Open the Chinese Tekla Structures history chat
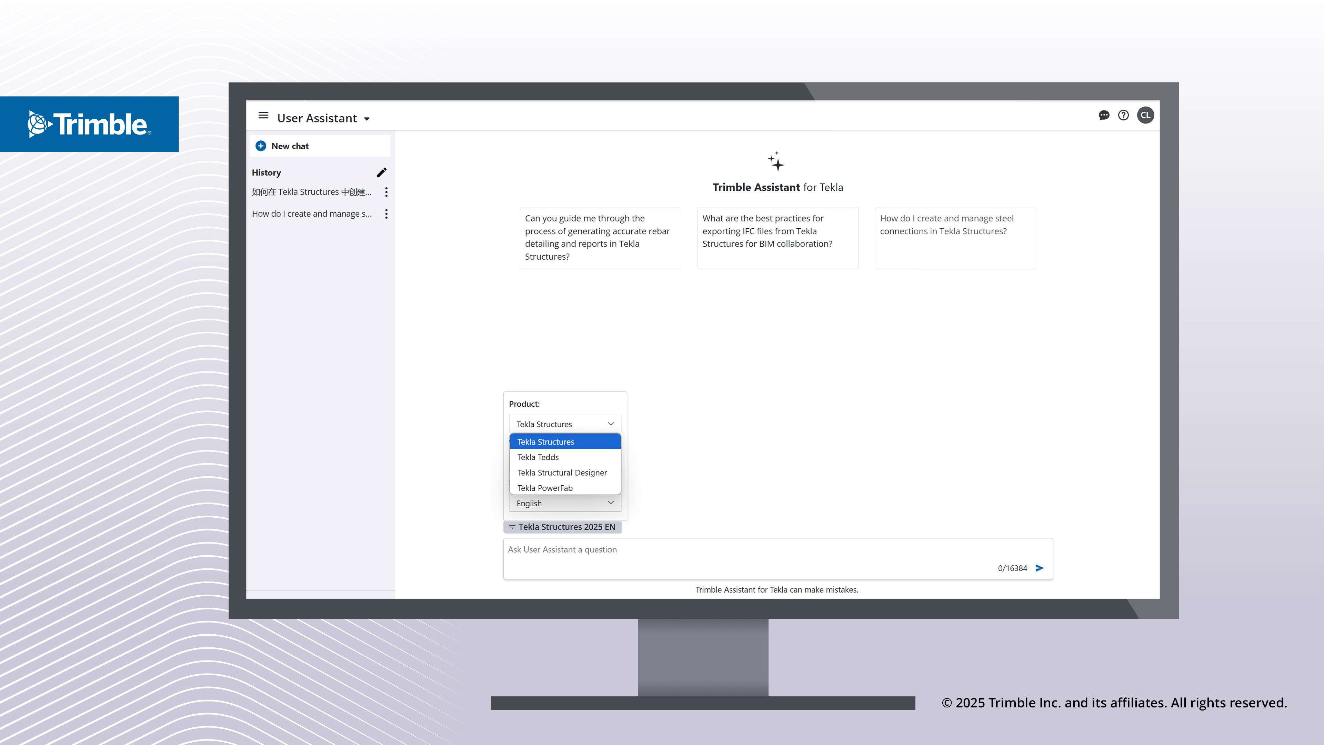Image resolution: width=1324 pixels, height=745 pixels. pyautogui.click(x=311, y=192)
